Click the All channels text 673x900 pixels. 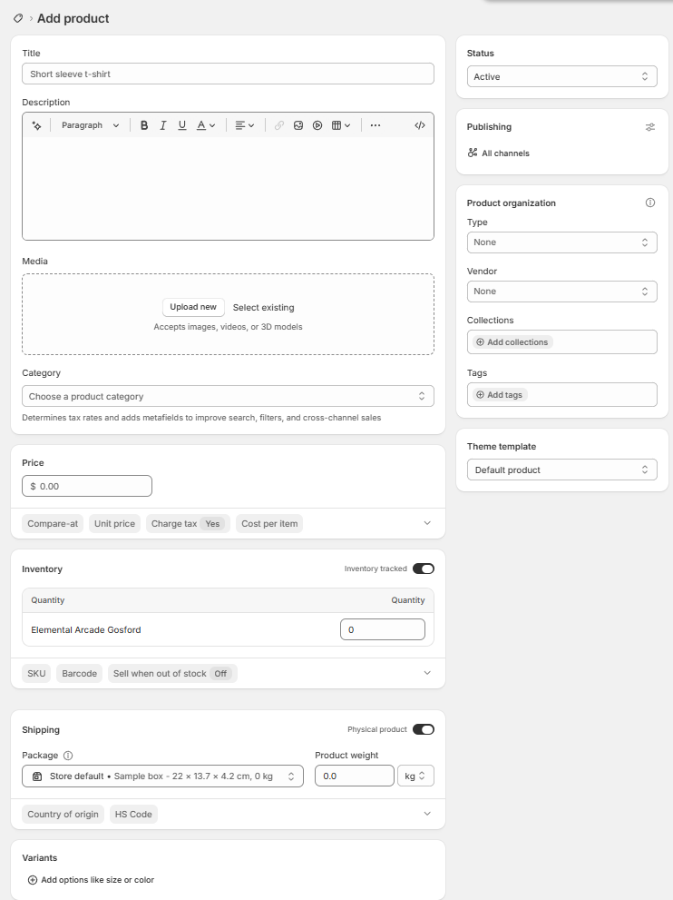tap(505, 153)
